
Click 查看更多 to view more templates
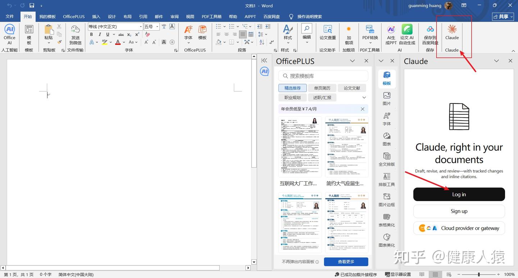click(x=346, y=262)
